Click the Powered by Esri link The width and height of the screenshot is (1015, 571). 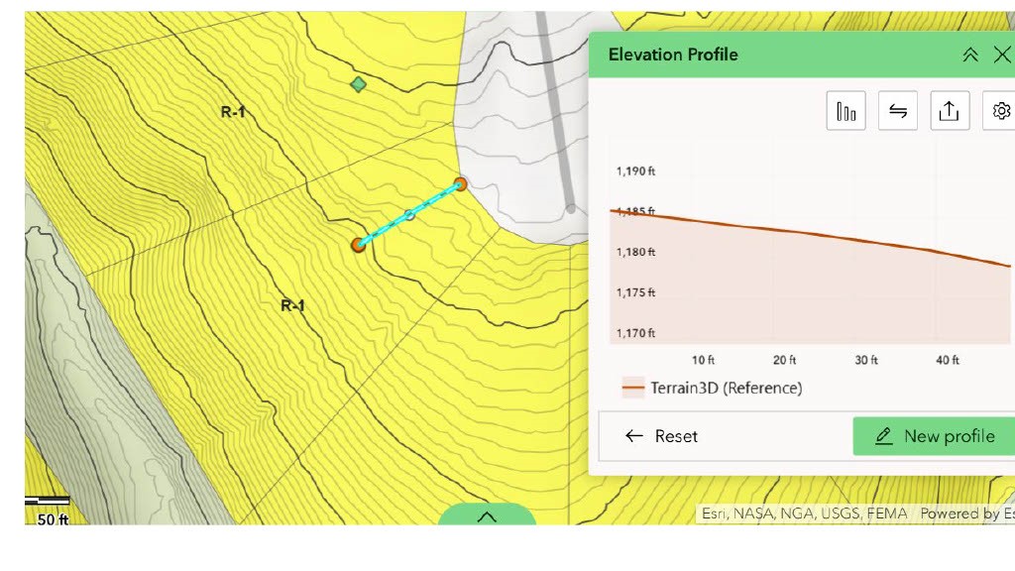click(966, 514)
